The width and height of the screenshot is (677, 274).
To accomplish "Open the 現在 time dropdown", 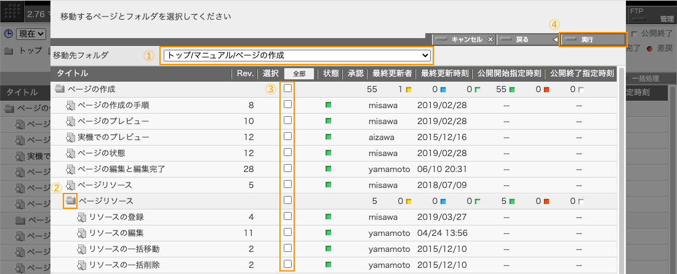I will [31, 33].
